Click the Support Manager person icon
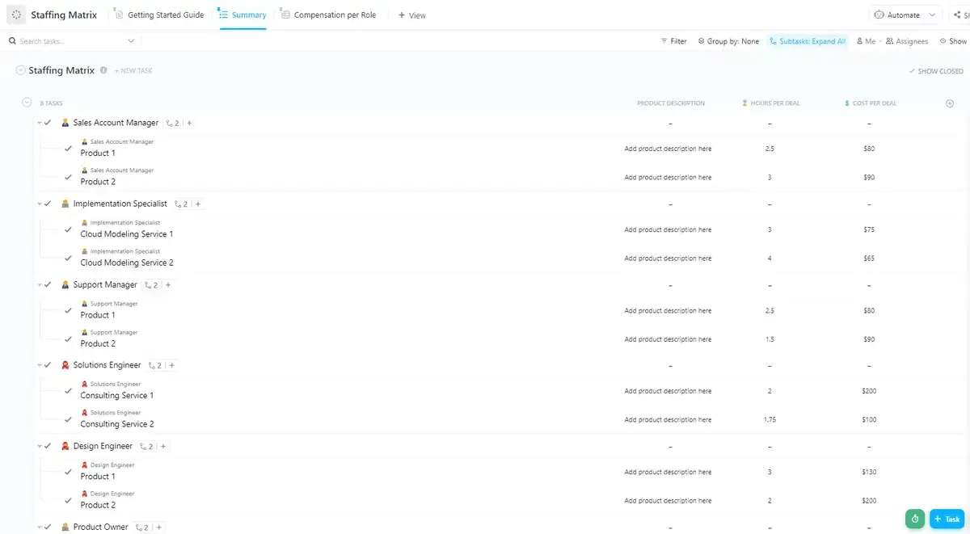This screenshot has height=534, width=970. 65,284
